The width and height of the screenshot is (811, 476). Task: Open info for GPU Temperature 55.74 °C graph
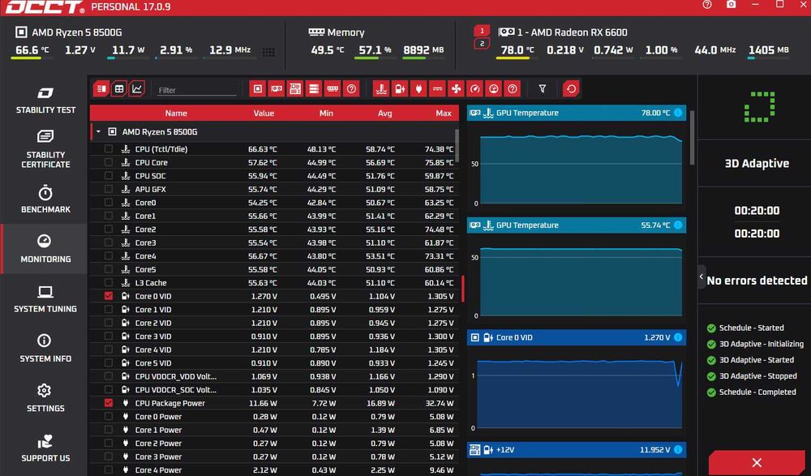pyautogui.click(x=677, y=225)
